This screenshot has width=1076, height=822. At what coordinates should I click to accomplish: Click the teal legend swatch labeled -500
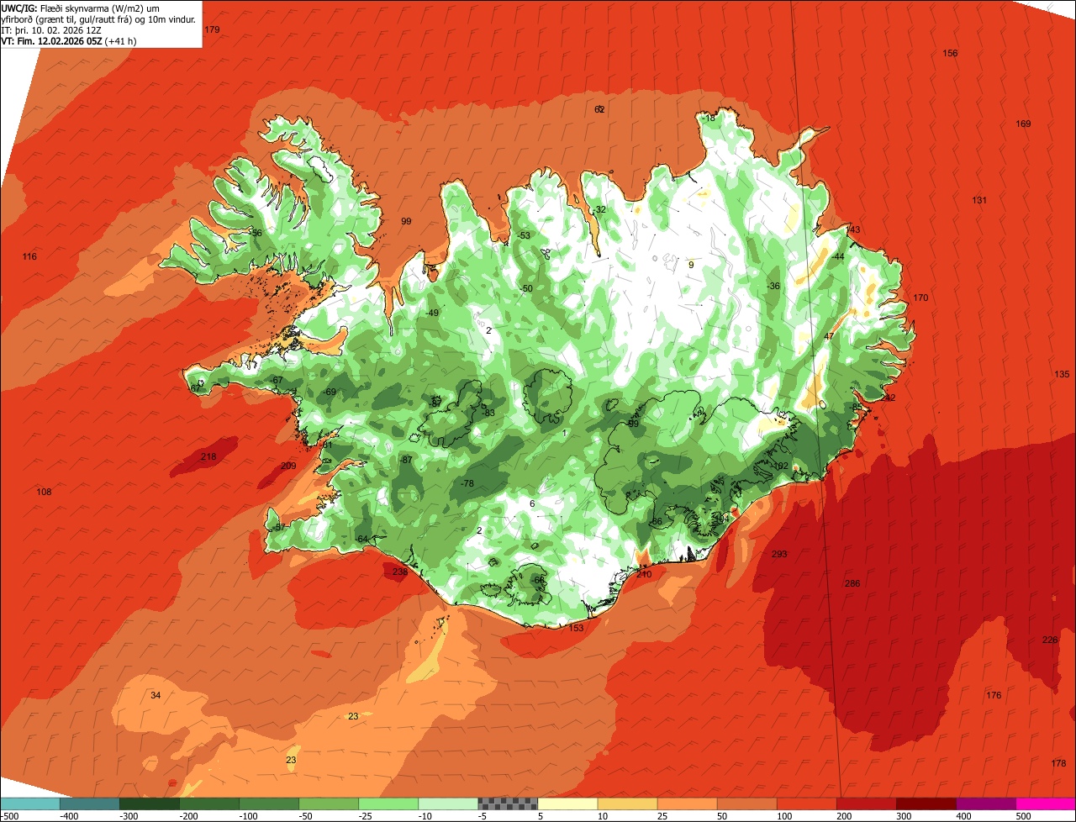tap(30, 804)
